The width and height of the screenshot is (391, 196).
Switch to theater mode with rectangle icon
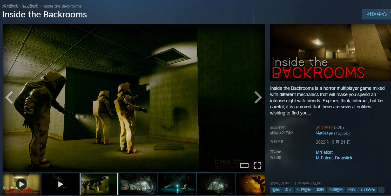[244, 165]
